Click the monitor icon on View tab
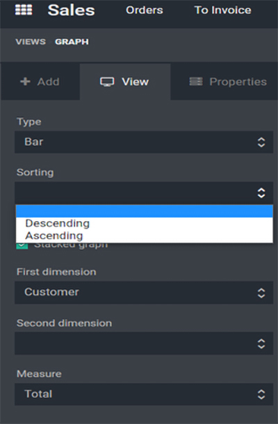 pyautogui.click(x=107, y=81)
